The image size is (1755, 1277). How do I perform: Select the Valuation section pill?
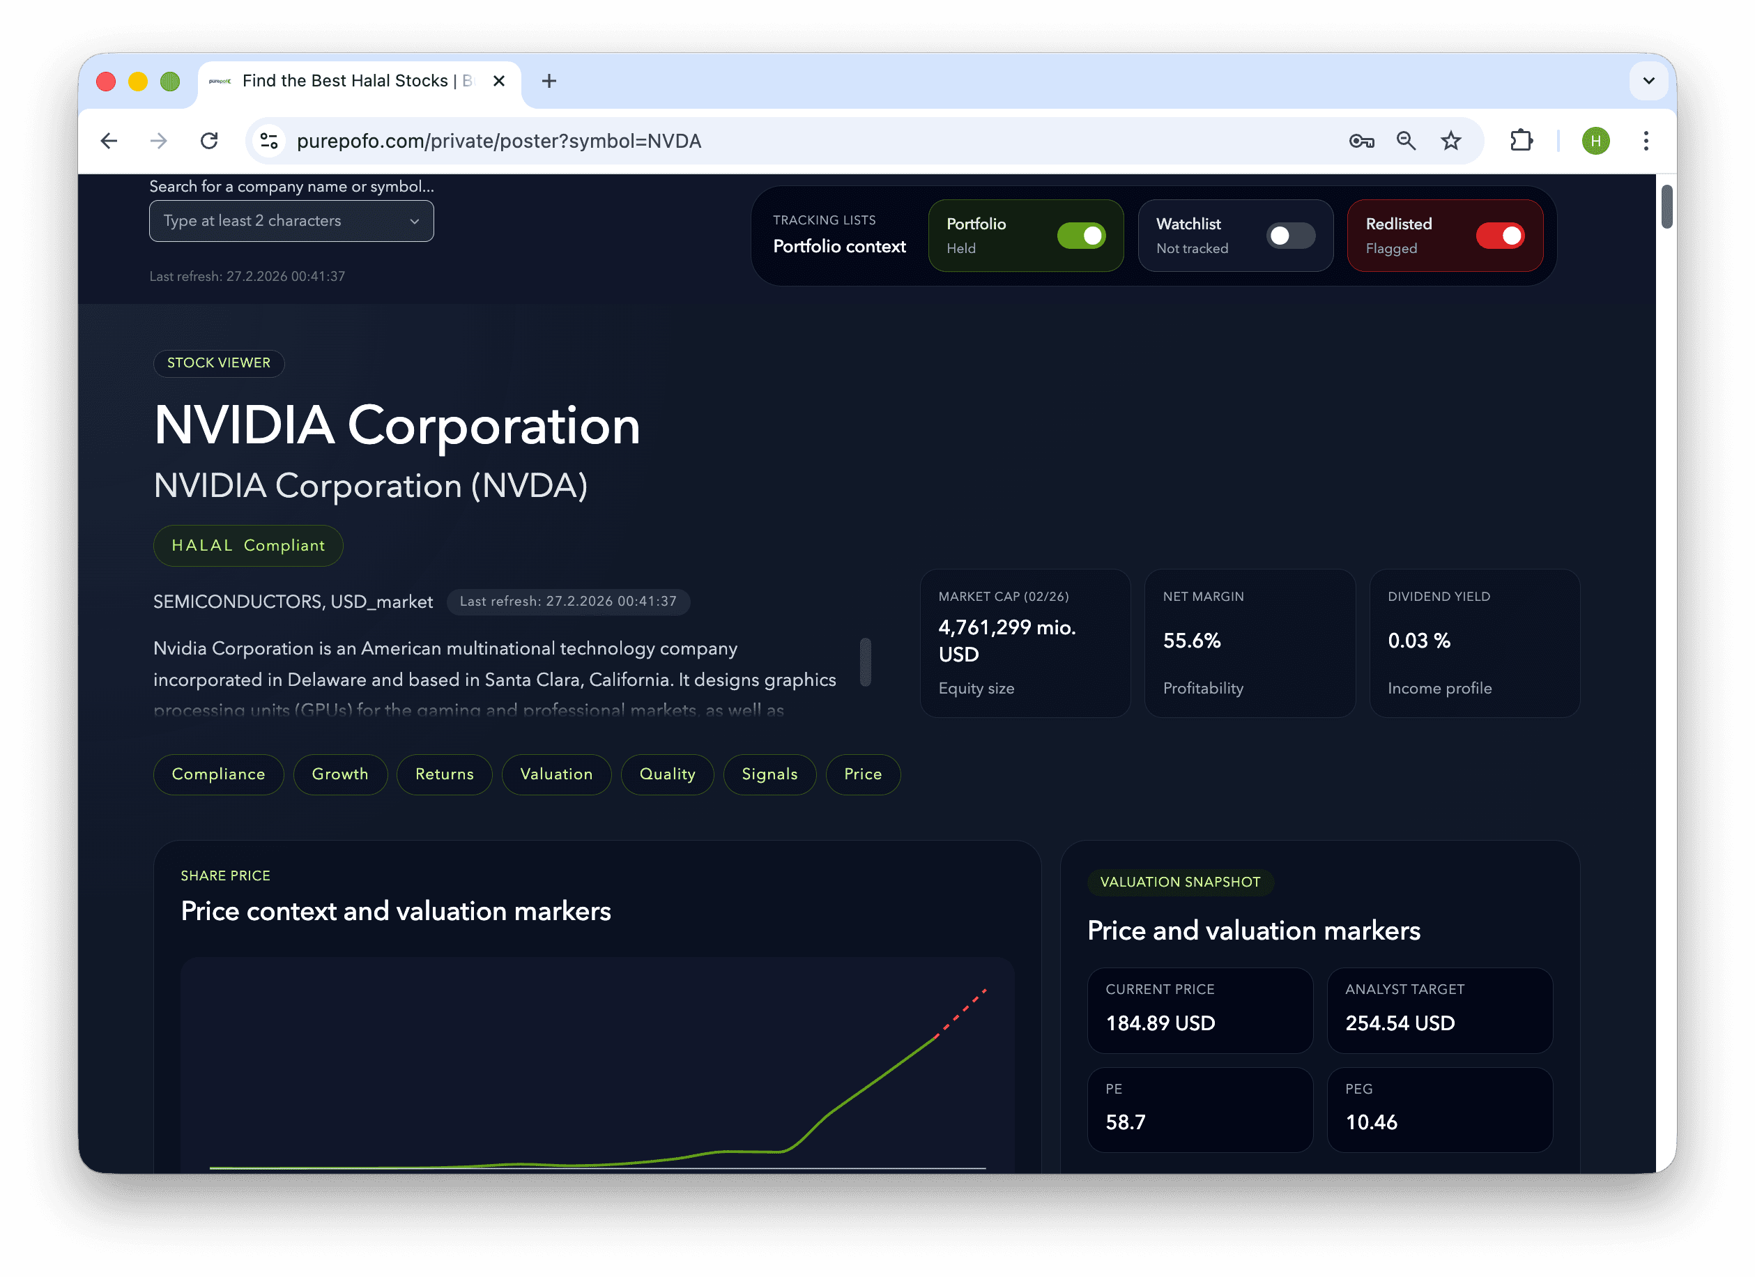556,774
